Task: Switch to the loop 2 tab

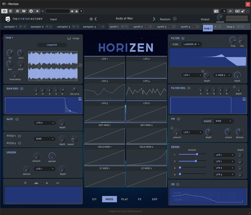Action: click(230, 27)
